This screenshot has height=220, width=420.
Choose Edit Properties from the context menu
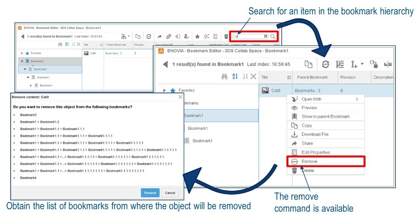(x=325, y=152)
